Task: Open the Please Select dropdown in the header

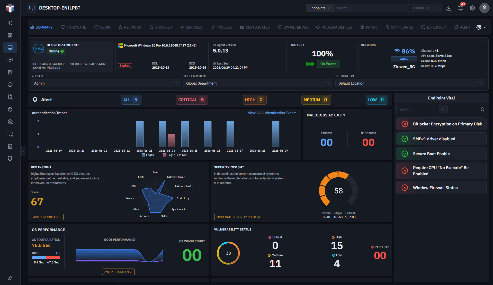Action: (426, 8)
